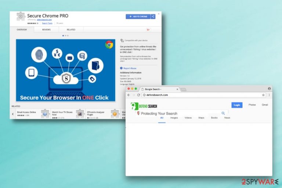282x188 pixels.
Task: Click the Add to Chrome button
Action: click(138, 17)
